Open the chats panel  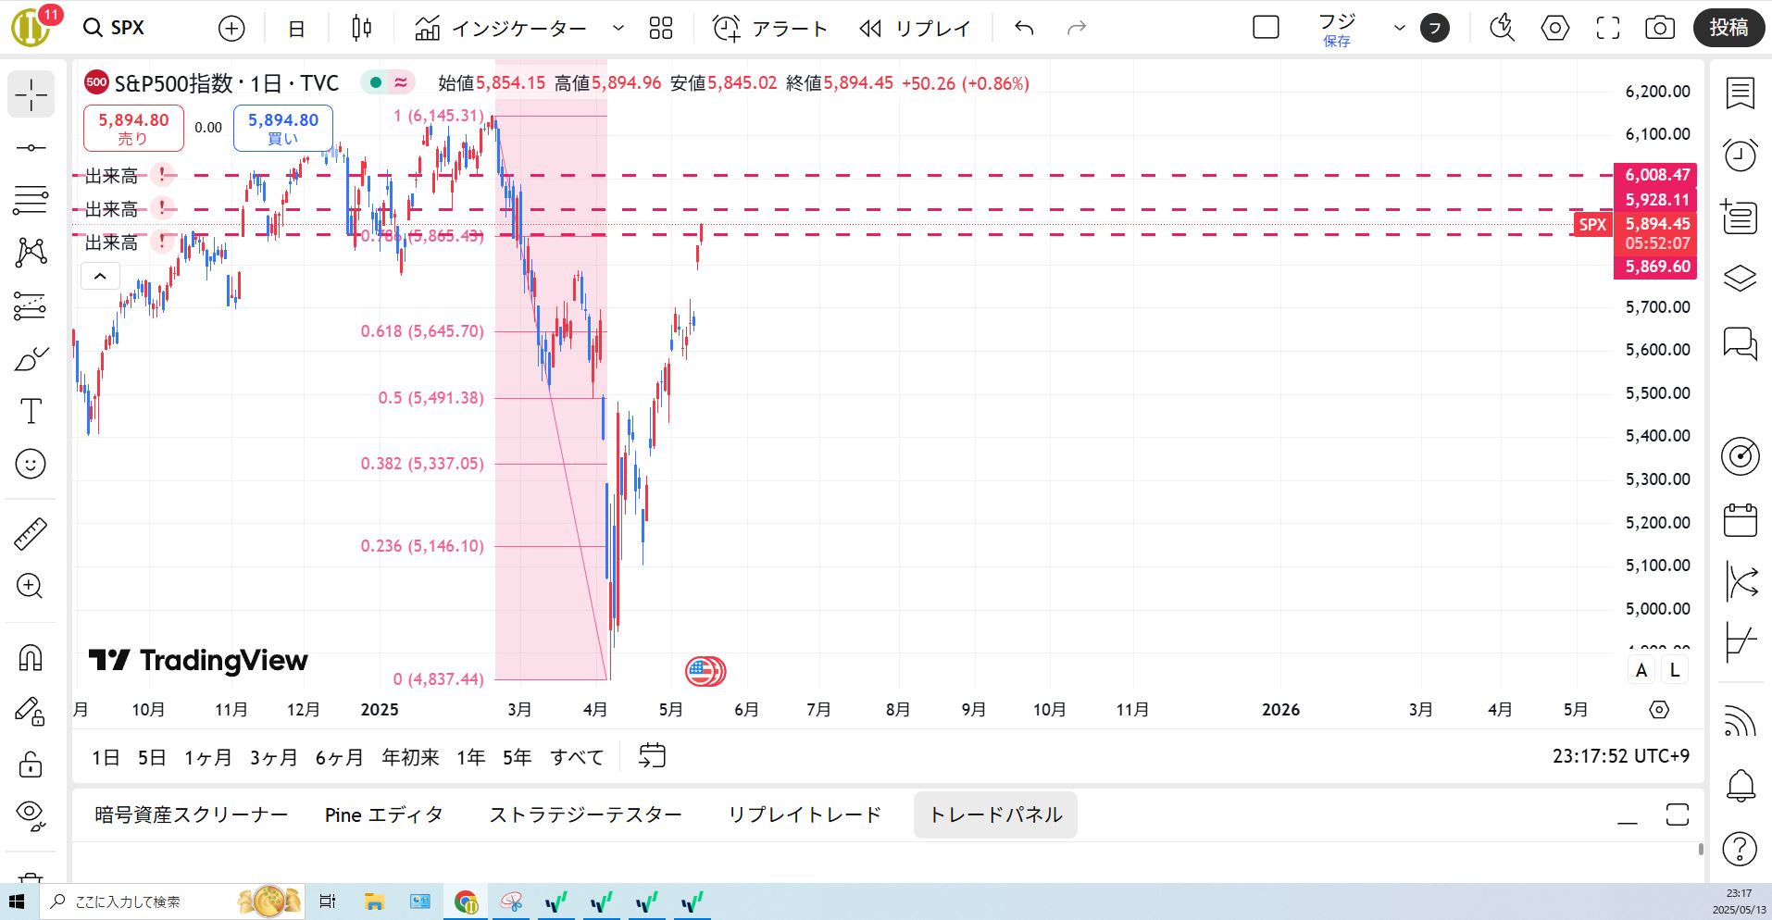[1741, 343]
